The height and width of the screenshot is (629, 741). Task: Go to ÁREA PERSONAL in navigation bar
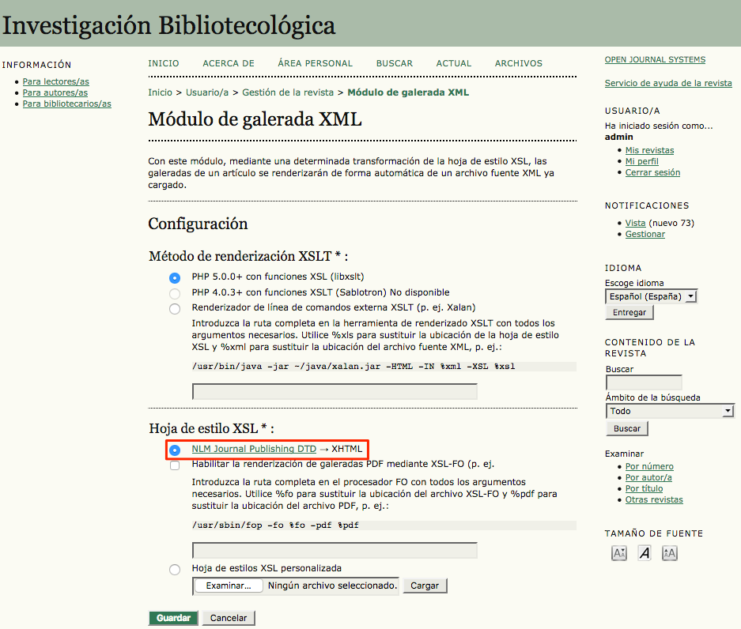[x=315, y=63]
